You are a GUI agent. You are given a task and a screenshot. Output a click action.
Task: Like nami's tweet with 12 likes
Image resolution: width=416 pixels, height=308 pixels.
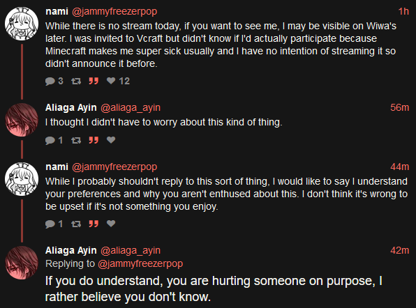[x=111, y=81]
